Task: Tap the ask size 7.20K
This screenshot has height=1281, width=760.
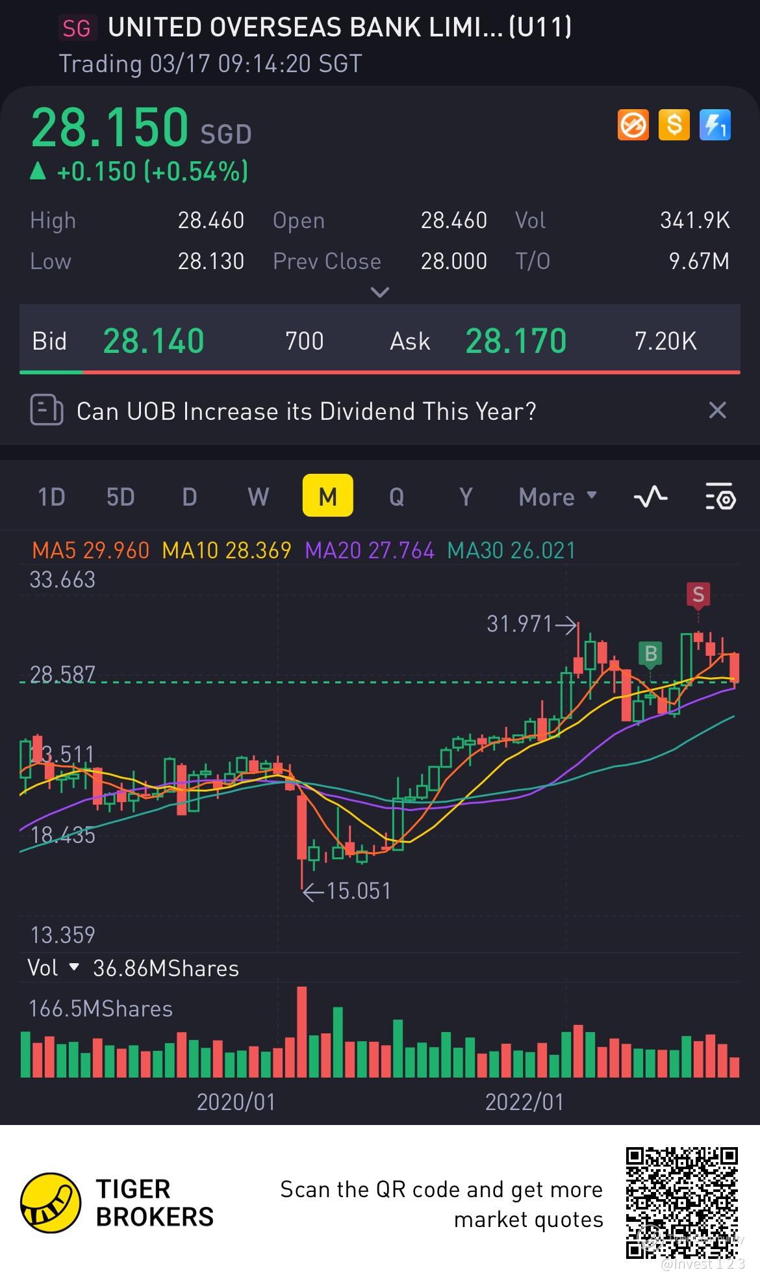Action: coord(665,341)
